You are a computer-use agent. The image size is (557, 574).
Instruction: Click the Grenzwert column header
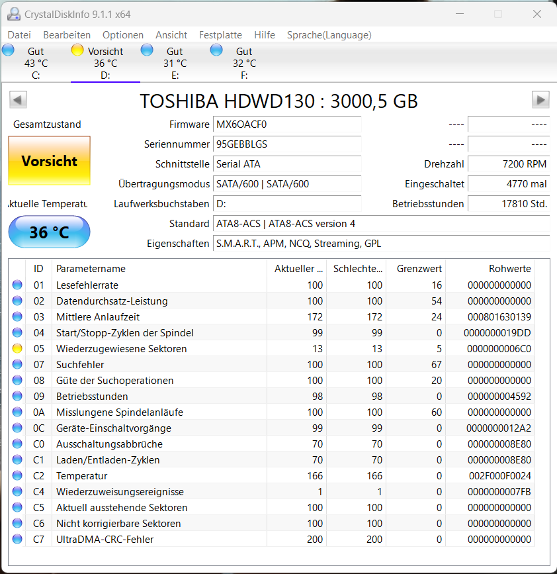[416, 268]
